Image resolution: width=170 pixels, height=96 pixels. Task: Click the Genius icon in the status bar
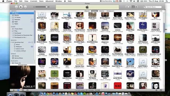pos(156,90)
